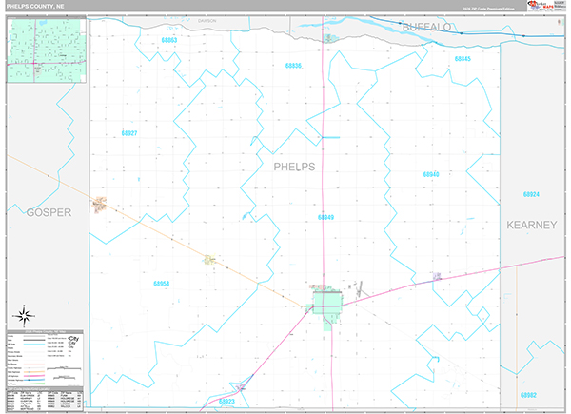Click the KEARNEY county label
The width and height of the screenshot is (571, 414).
531,225
